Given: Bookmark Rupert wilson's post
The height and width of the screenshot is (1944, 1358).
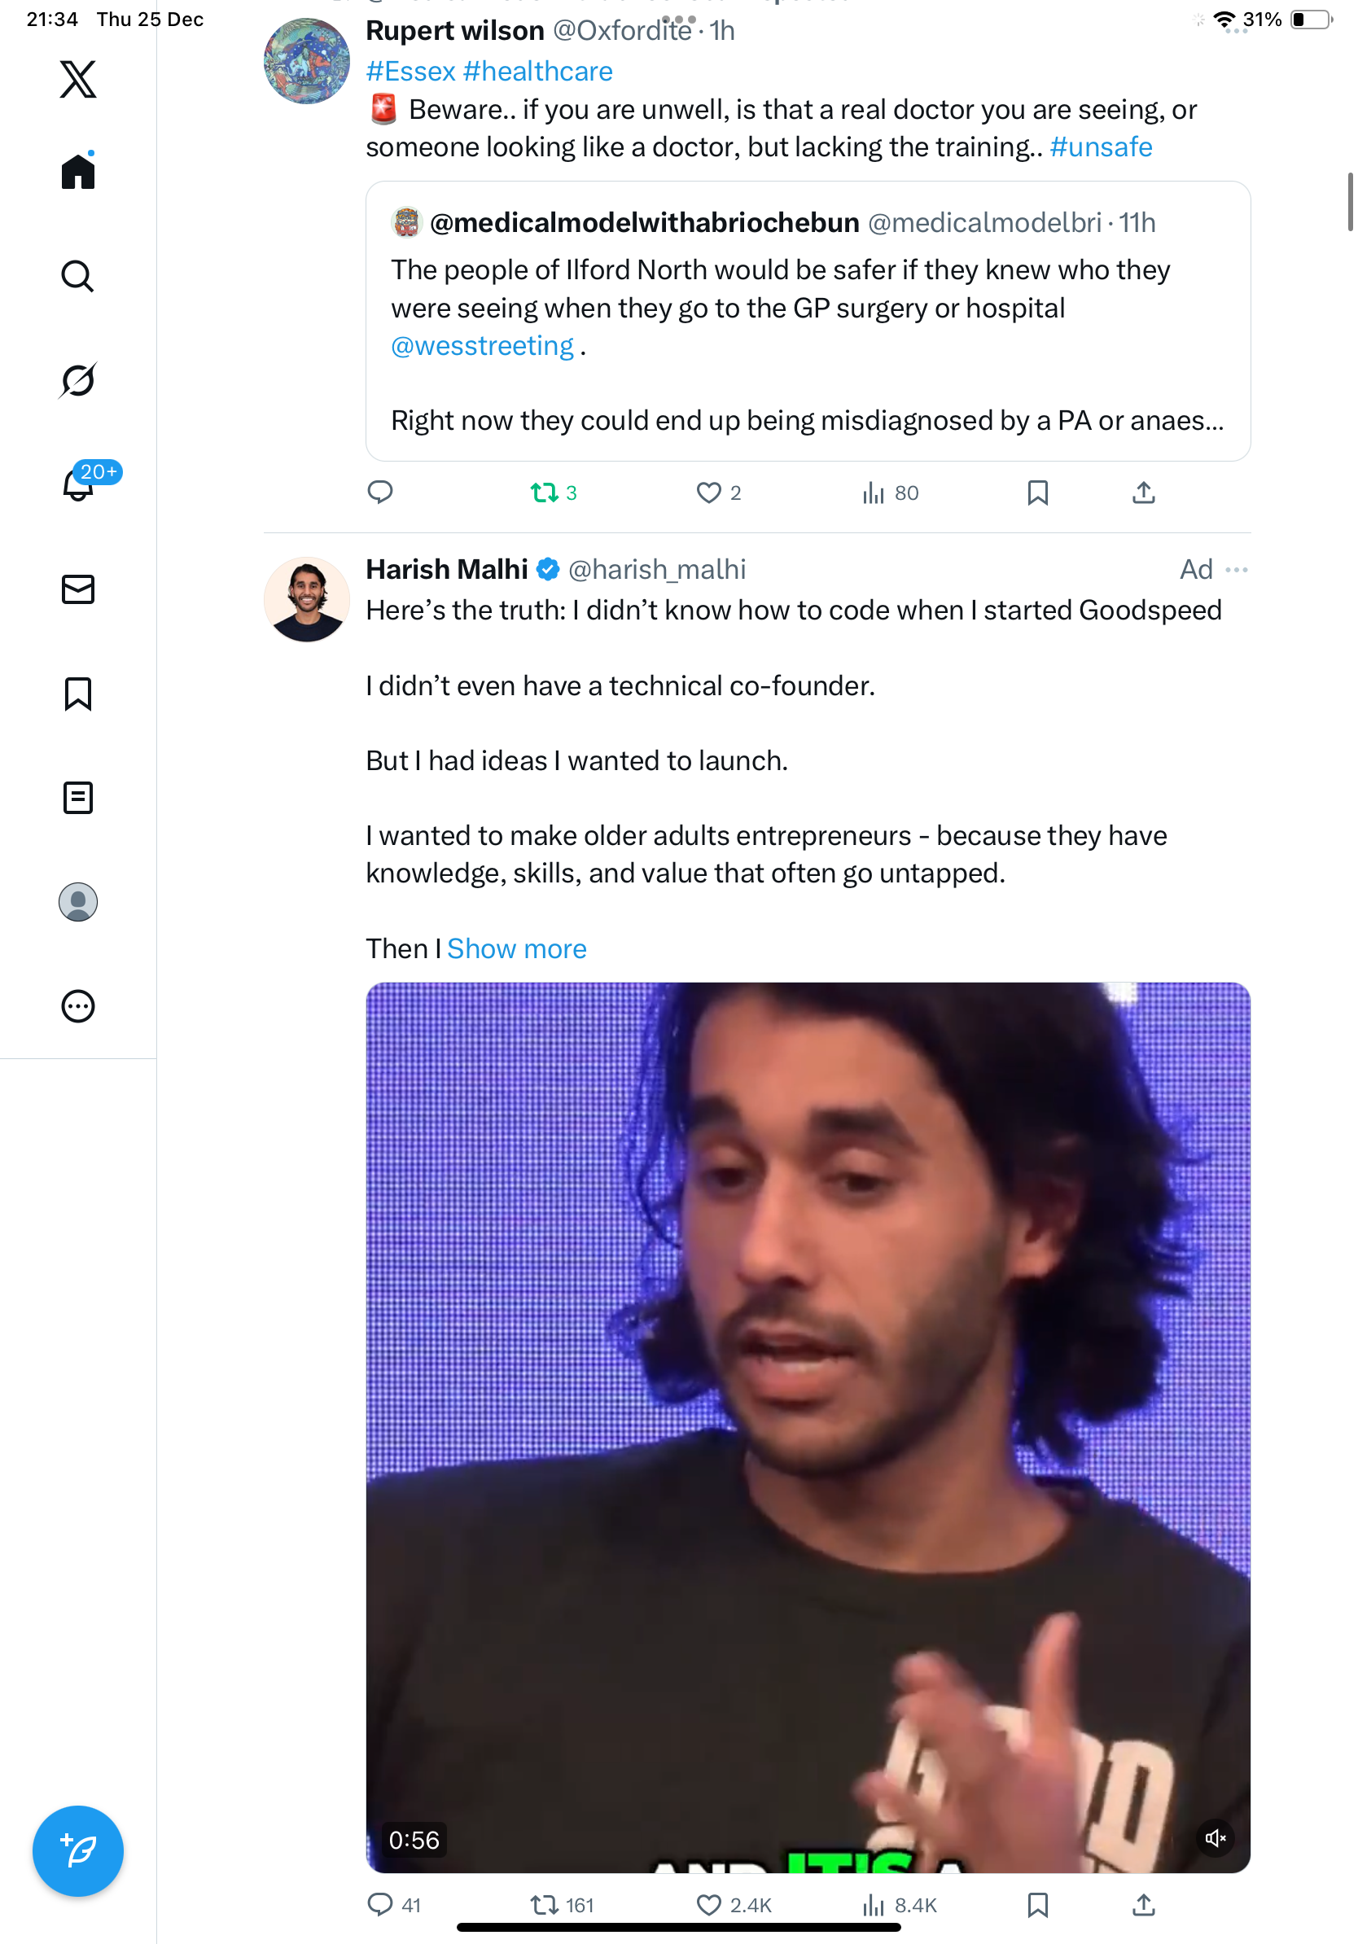Looking at the screenshot, I should coord(1037,493).
